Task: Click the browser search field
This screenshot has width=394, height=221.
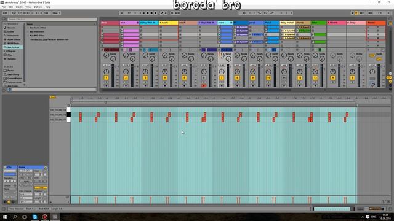Action: coord(52,19)
